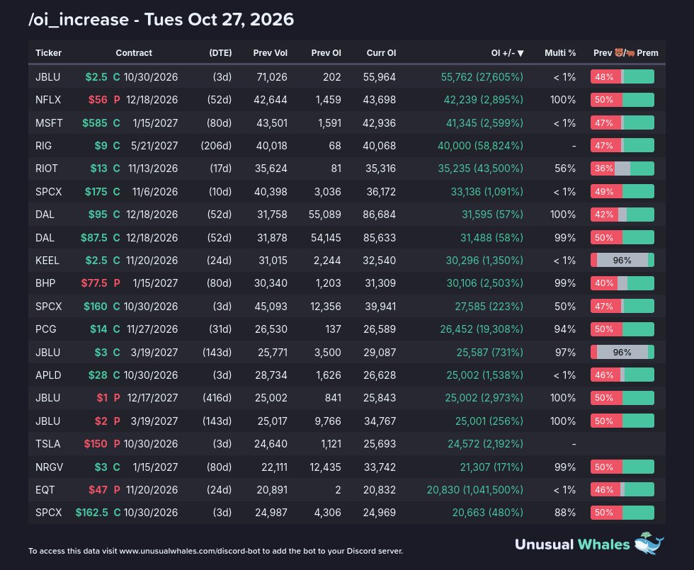Click the APLD ticker cell
This screenshot has width=694, height=570.
pos(48,375)
